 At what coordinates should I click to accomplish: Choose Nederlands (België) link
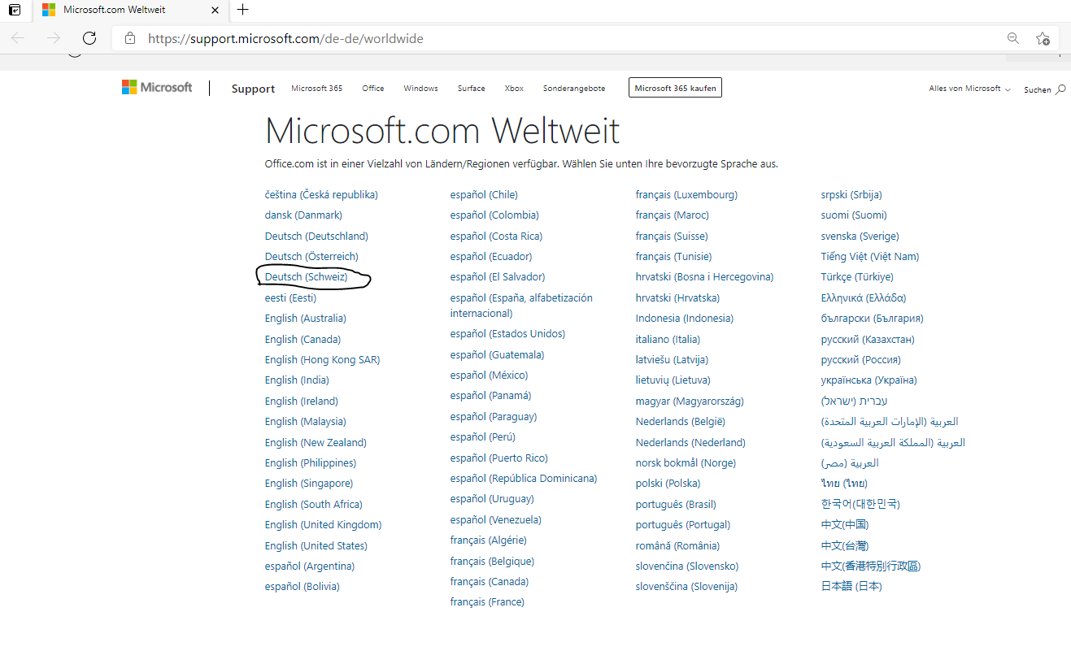click(x=681, y=422)
